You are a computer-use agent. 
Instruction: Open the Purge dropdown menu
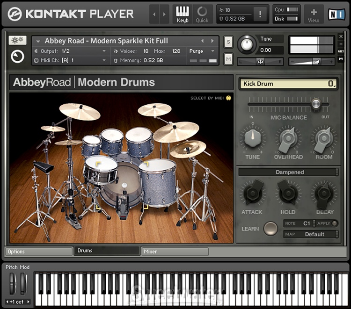(x=202, y=51)
